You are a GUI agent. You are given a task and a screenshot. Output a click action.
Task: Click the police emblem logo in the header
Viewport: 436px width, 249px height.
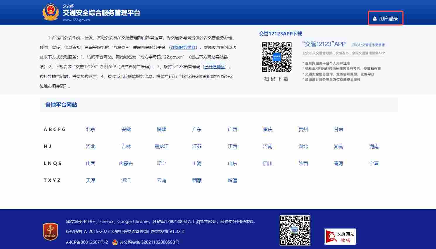coord(51,12)
